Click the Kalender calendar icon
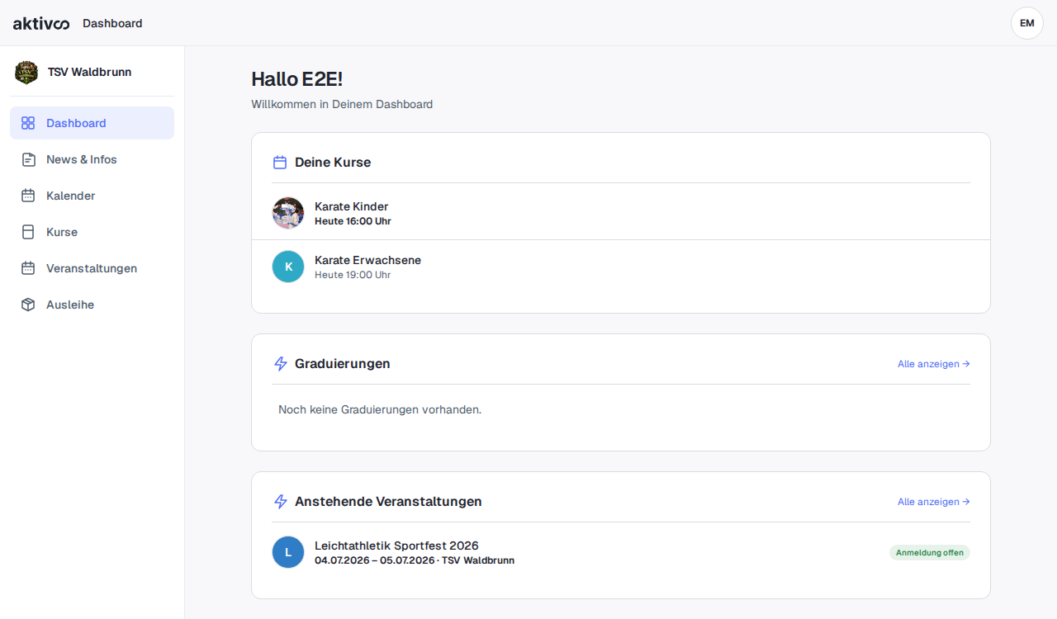Image resolution: width=1057 pixels, height=619 pixels. tap(28, 196)
